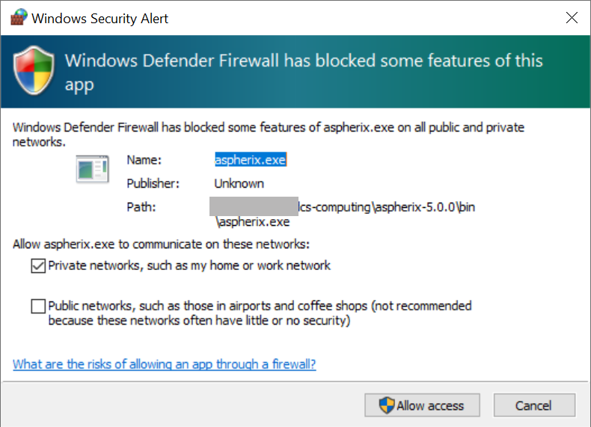Image resolution: width=591 pixels, height=427 pixels.
Task: Click the aspherix.exe application icon
Action: point(92,169)
